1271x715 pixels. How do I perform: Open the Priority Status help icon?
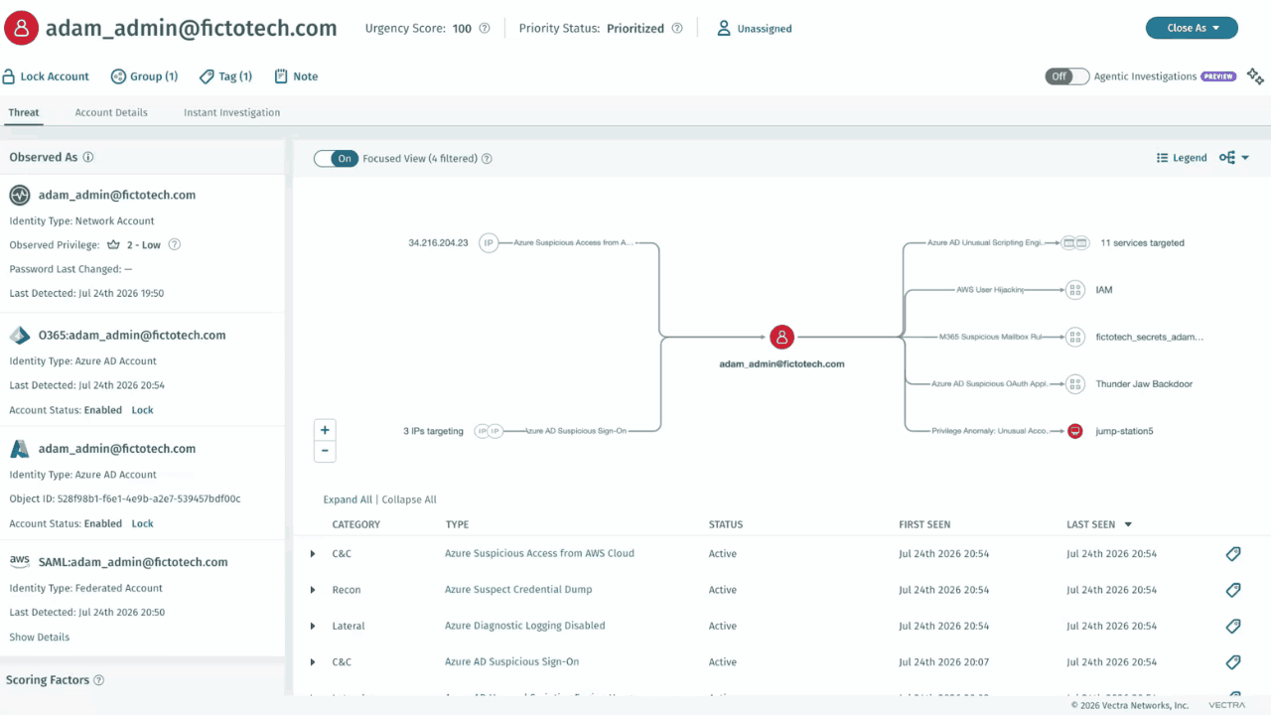tap(677, 29)
